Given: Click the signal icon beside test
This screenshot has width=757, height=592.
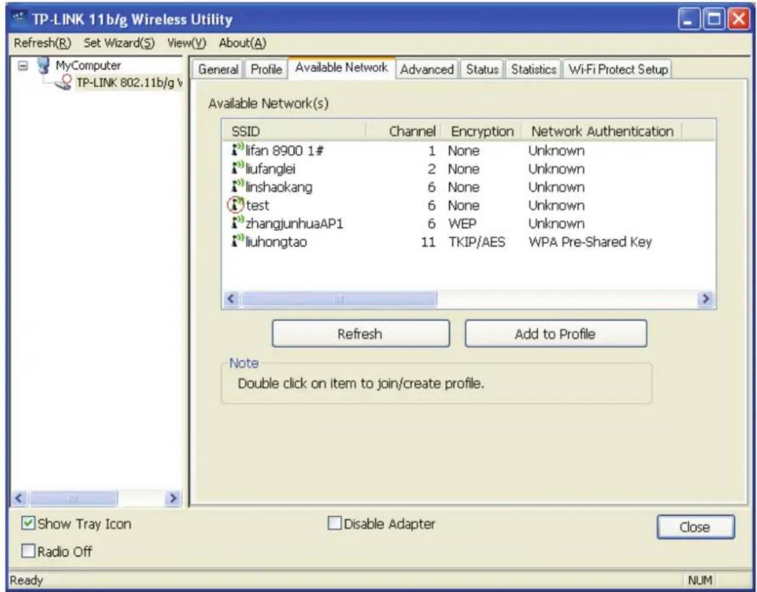Looking at the screenshot, I should click(x=236, y=205).
